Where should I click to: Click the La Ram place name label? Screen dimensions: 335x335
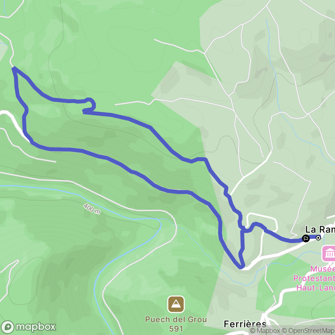click(x=320, y=229)
